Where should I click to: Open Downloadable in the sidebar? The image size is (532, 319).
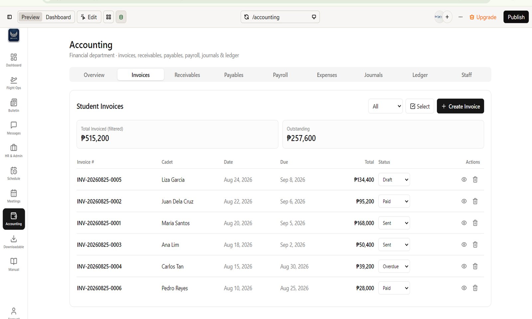[14, 242]
